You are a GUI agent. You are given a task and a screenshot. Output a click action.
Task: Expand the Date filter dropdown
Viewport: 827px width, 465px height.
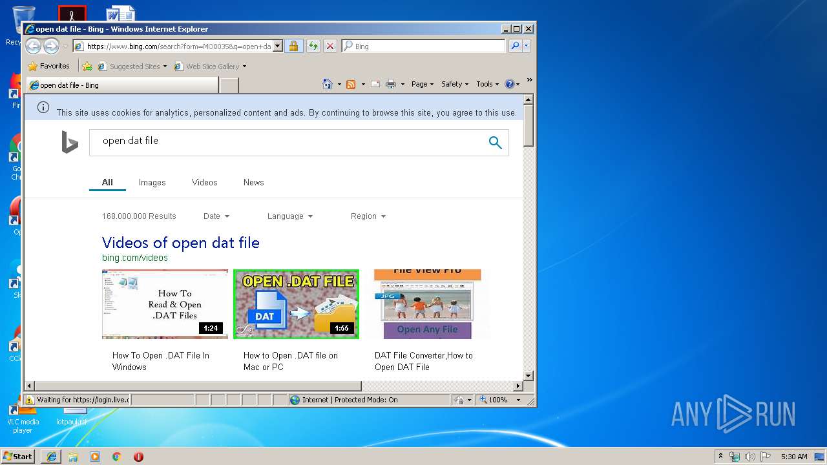click(x=216, y=216)
